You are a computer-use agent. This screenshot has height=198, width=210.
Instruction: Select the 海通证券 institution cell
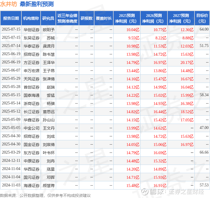point(32,186)
